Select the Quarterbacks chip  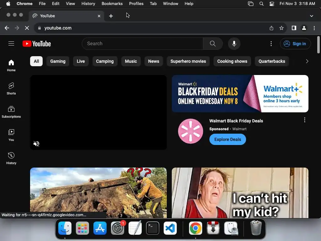point(272,61)
